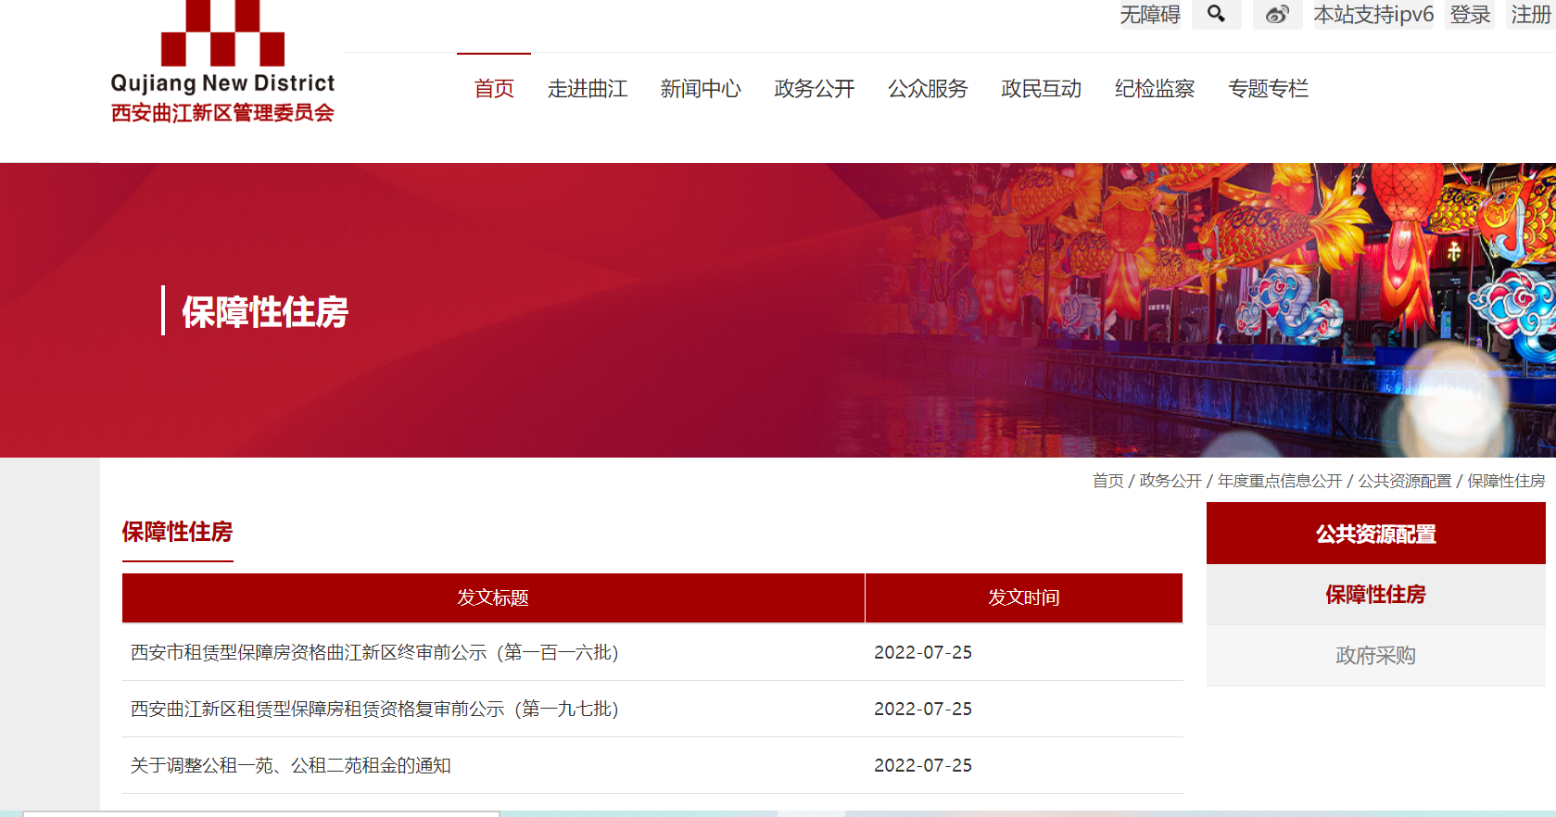Screen dimensions: 1556x817
Task: Select the 首页 navigation menu item
Action: tap(494, 89)
